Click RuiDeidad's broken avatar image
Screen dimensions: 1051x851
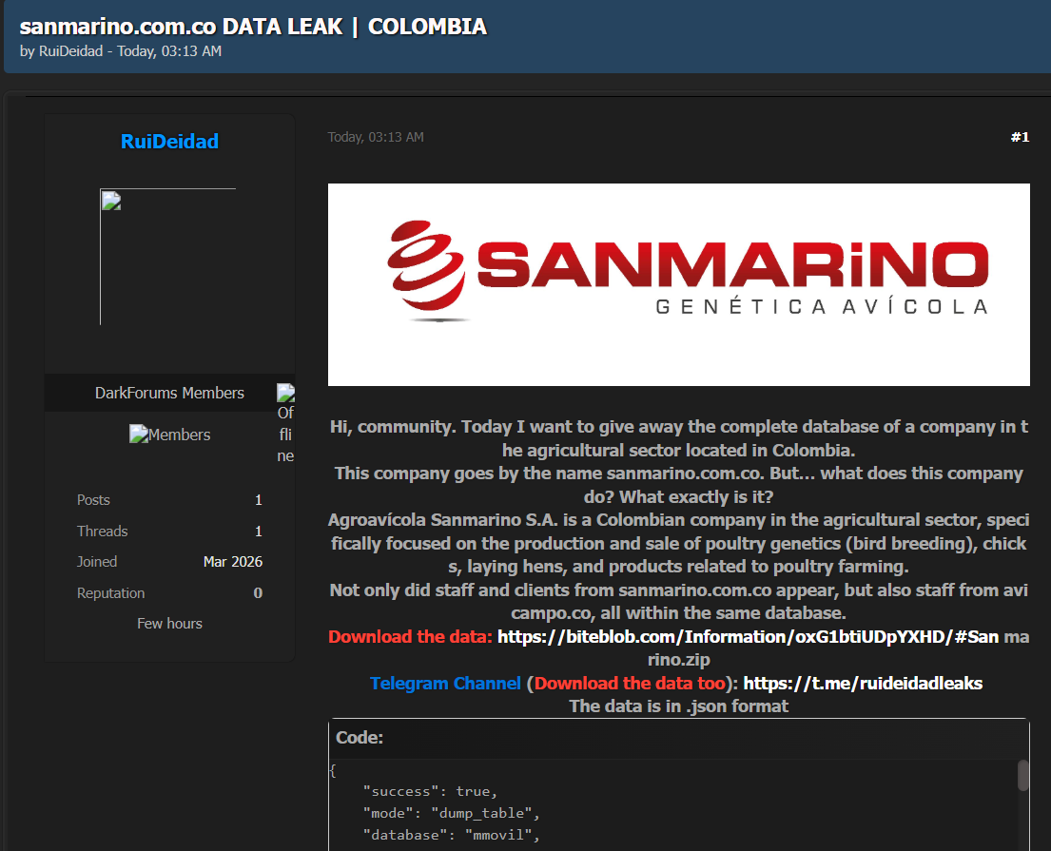tap(167, 257)
